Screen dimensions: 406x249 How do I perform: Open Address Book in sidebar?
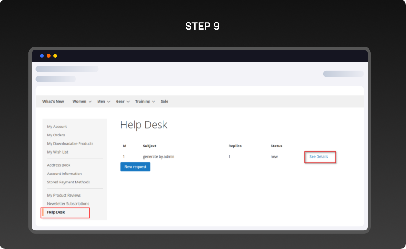tap(59, 165)
